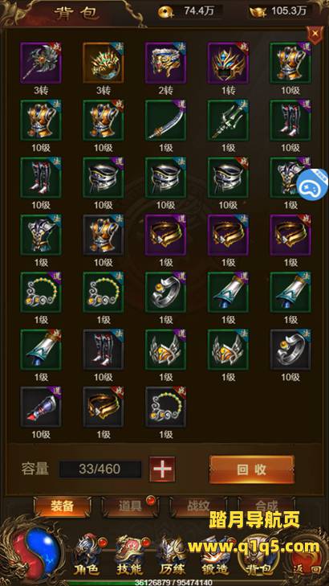Screen dimensions: 329x586
Task: Select the 1转 blue-gem helmet item
Action: tap(228, 63)
